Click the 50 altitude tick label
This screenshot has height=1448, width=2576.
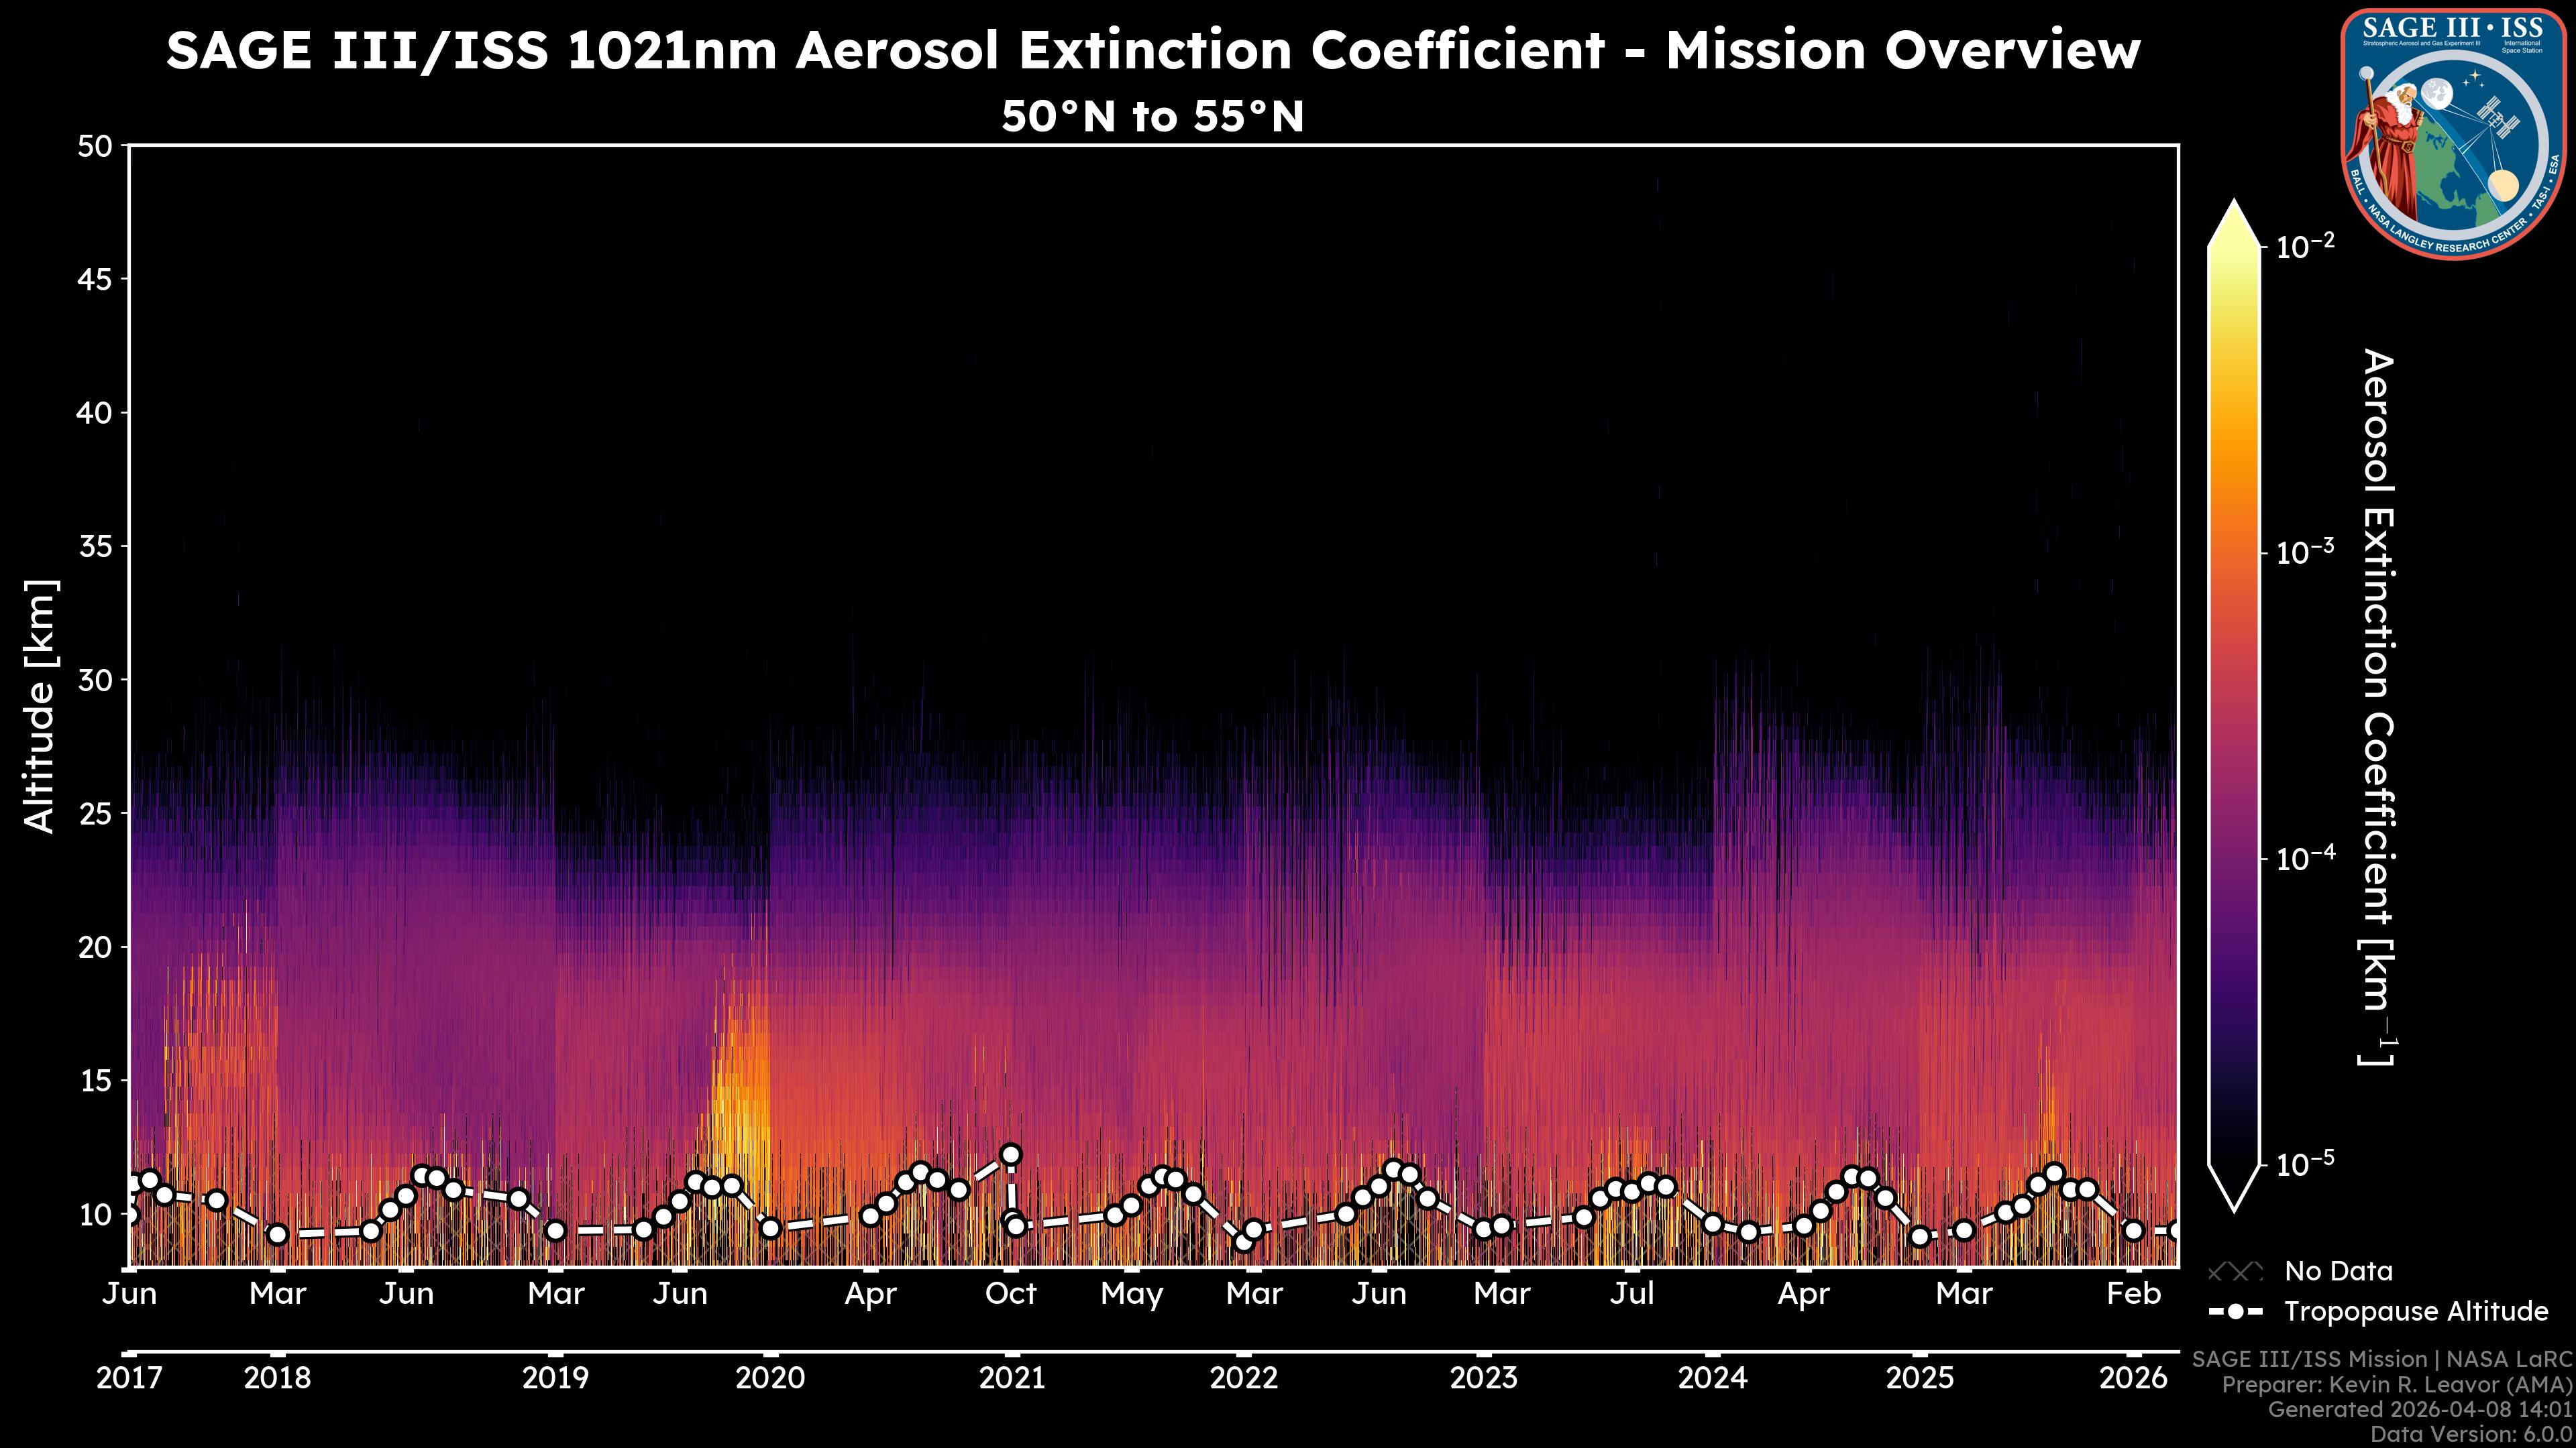[95, 146]
